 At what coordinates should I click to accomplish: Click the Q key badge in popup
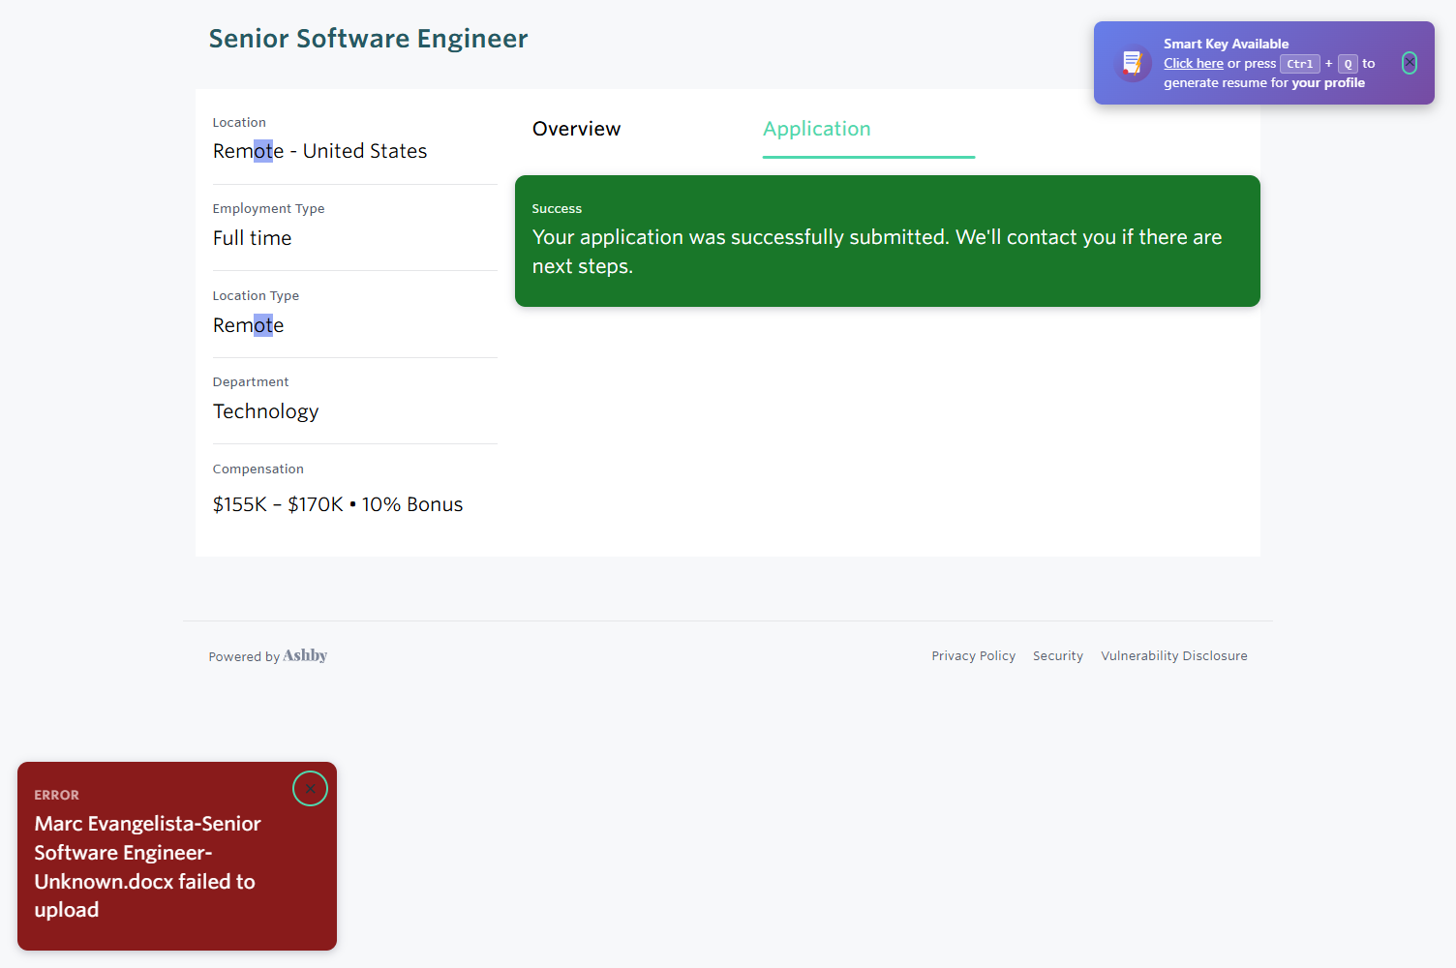(1348, 64)
